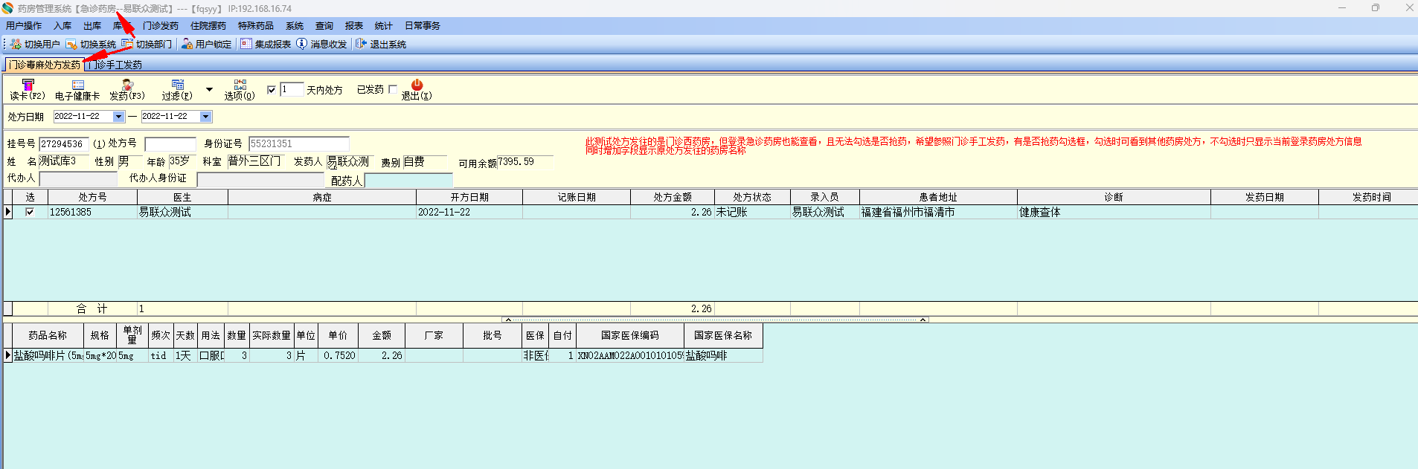Open the start 处方日期 date dropdown
This screenshot has width=1418, height=469.
(118, 117)
